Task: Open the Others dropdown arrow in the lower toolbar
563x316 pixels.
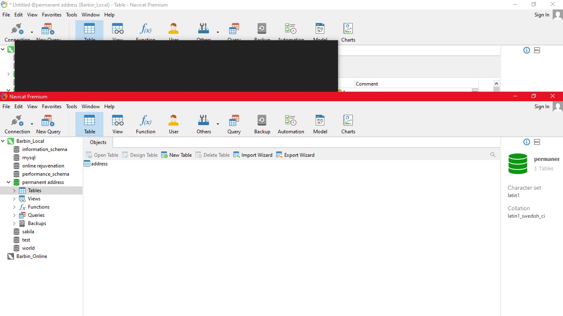Action: point(218,124)
